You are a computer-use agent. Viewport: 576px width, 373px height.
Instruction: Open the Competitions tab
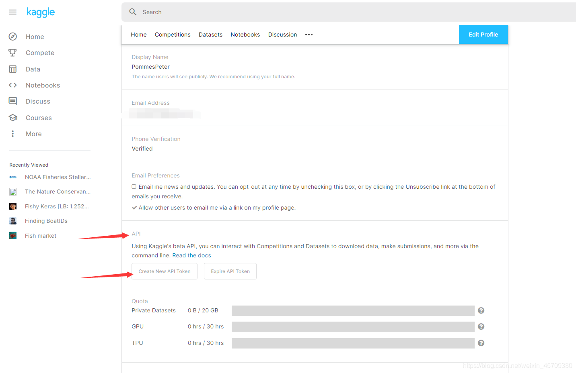(x=173, y=35)
